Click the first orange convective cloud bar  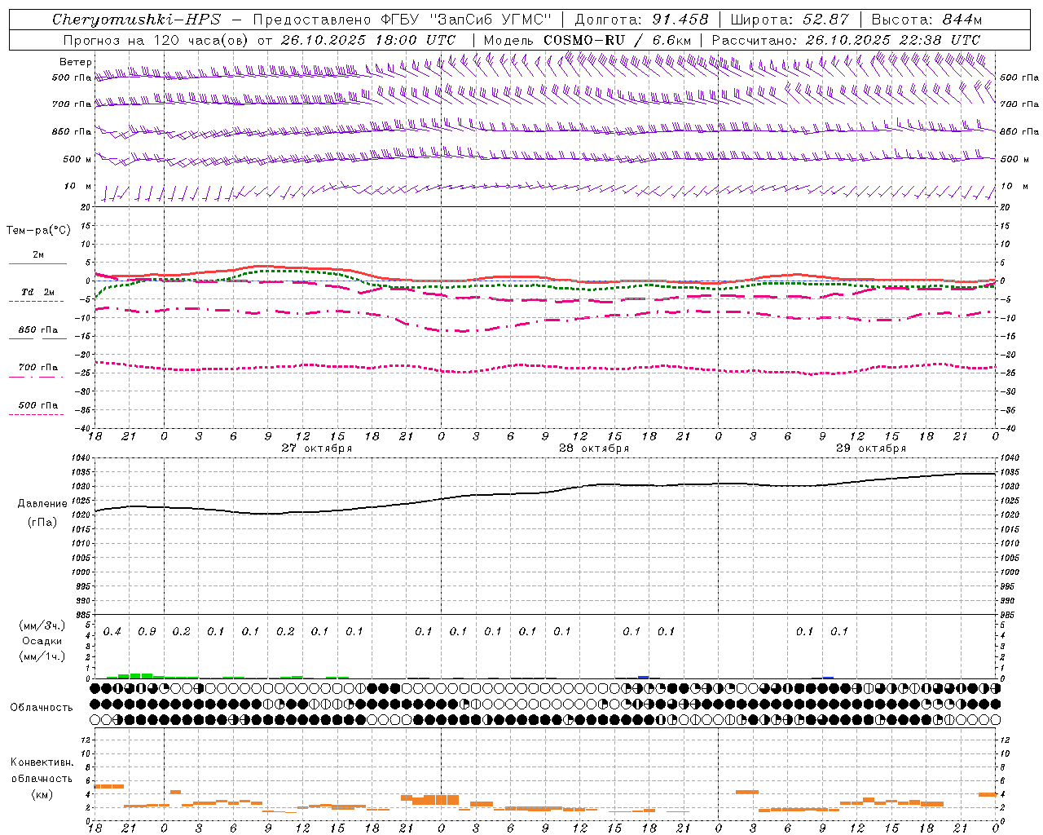(109, 786)
